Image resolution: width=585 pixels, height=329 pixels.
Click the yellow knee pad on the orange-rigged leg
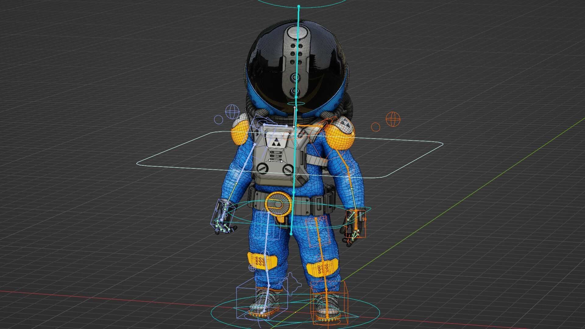tap(322, 268)
